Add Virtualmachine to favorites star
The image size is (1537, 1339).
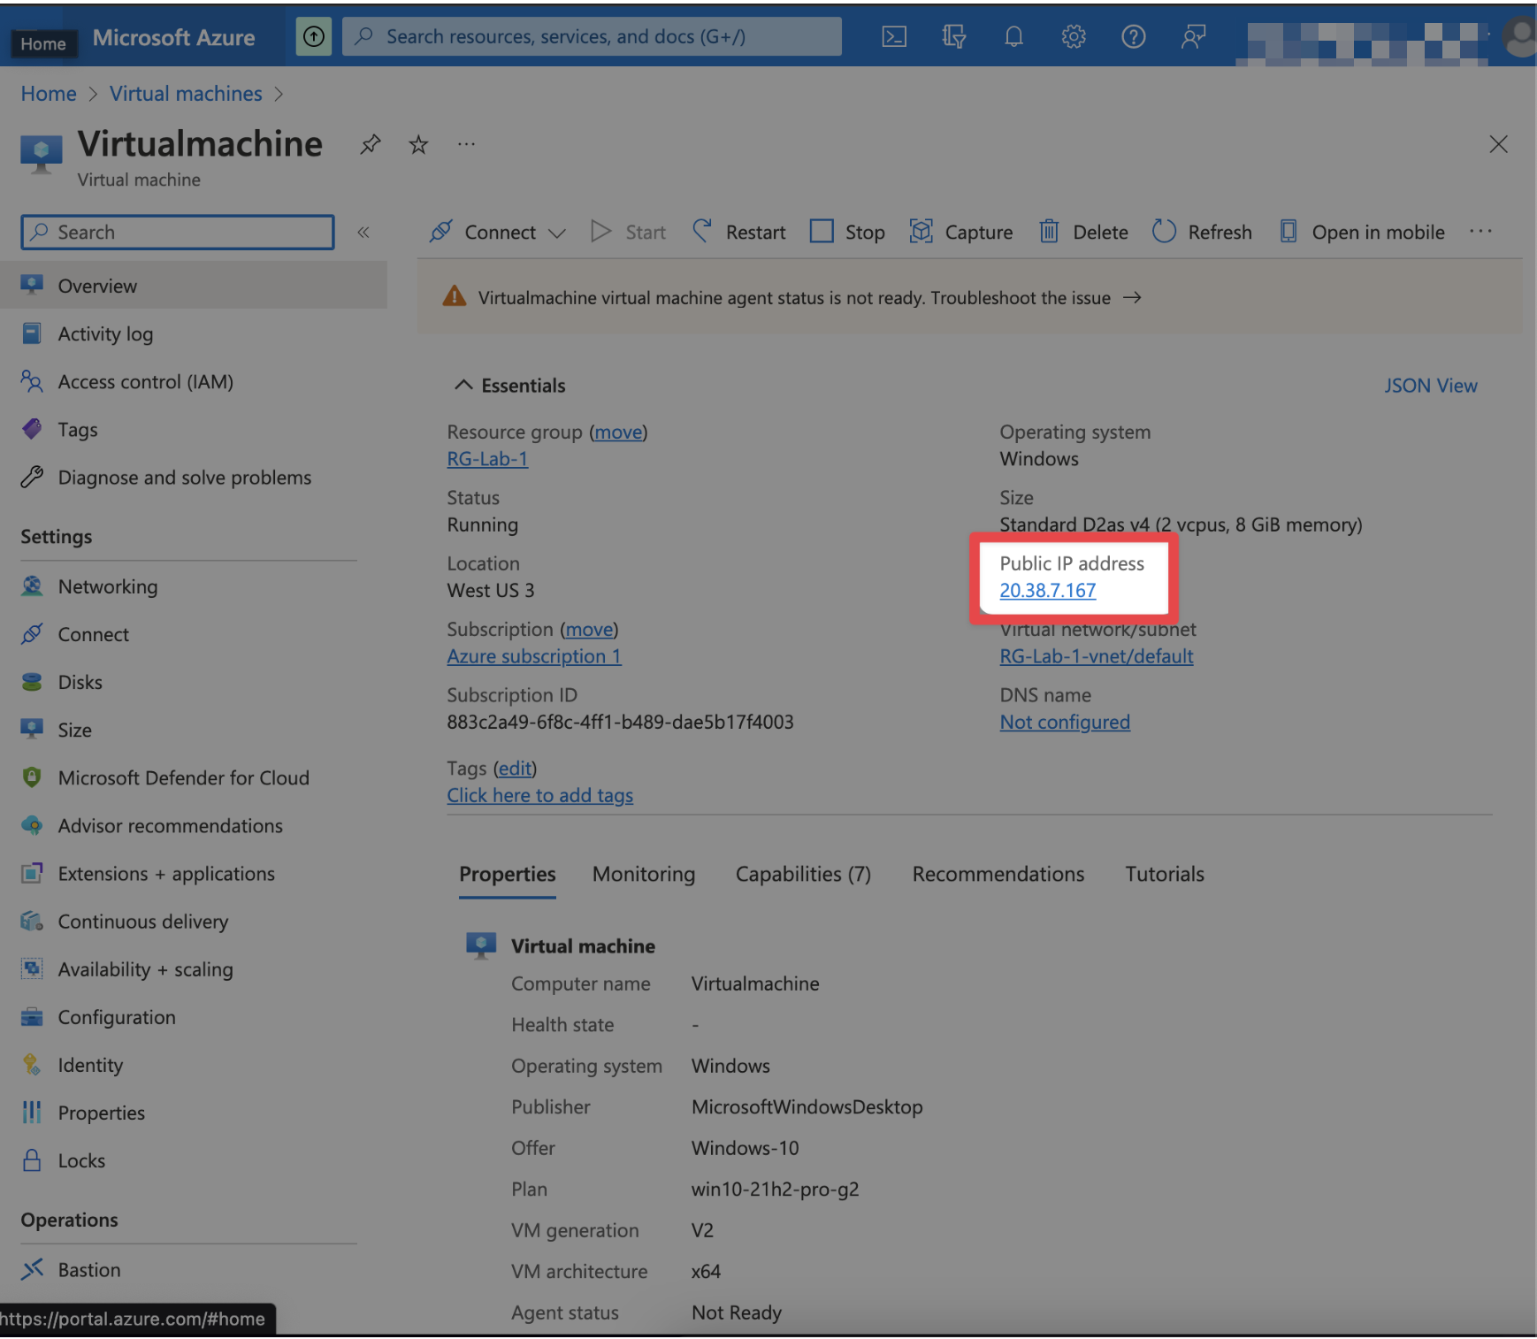(417, 144)
